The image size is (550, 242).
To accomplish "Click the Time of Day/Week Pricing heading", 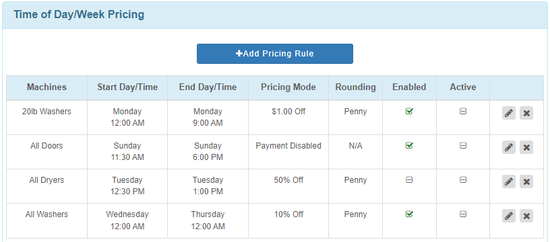I will pyautogui.click(x=79, y=15).
